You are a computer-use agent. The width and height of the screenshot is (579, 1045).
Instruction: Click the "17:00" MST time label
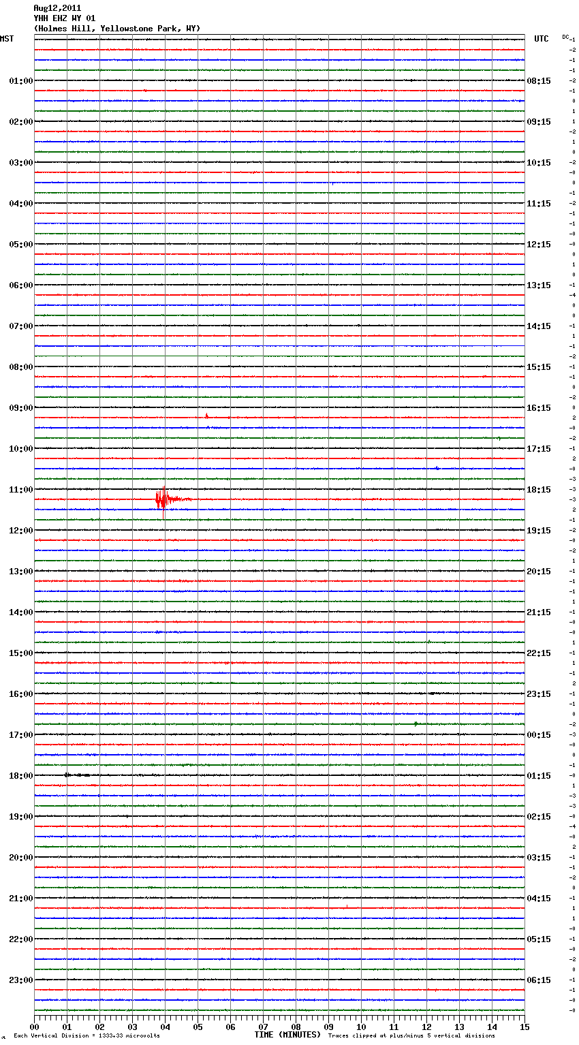tap(20, 735)
